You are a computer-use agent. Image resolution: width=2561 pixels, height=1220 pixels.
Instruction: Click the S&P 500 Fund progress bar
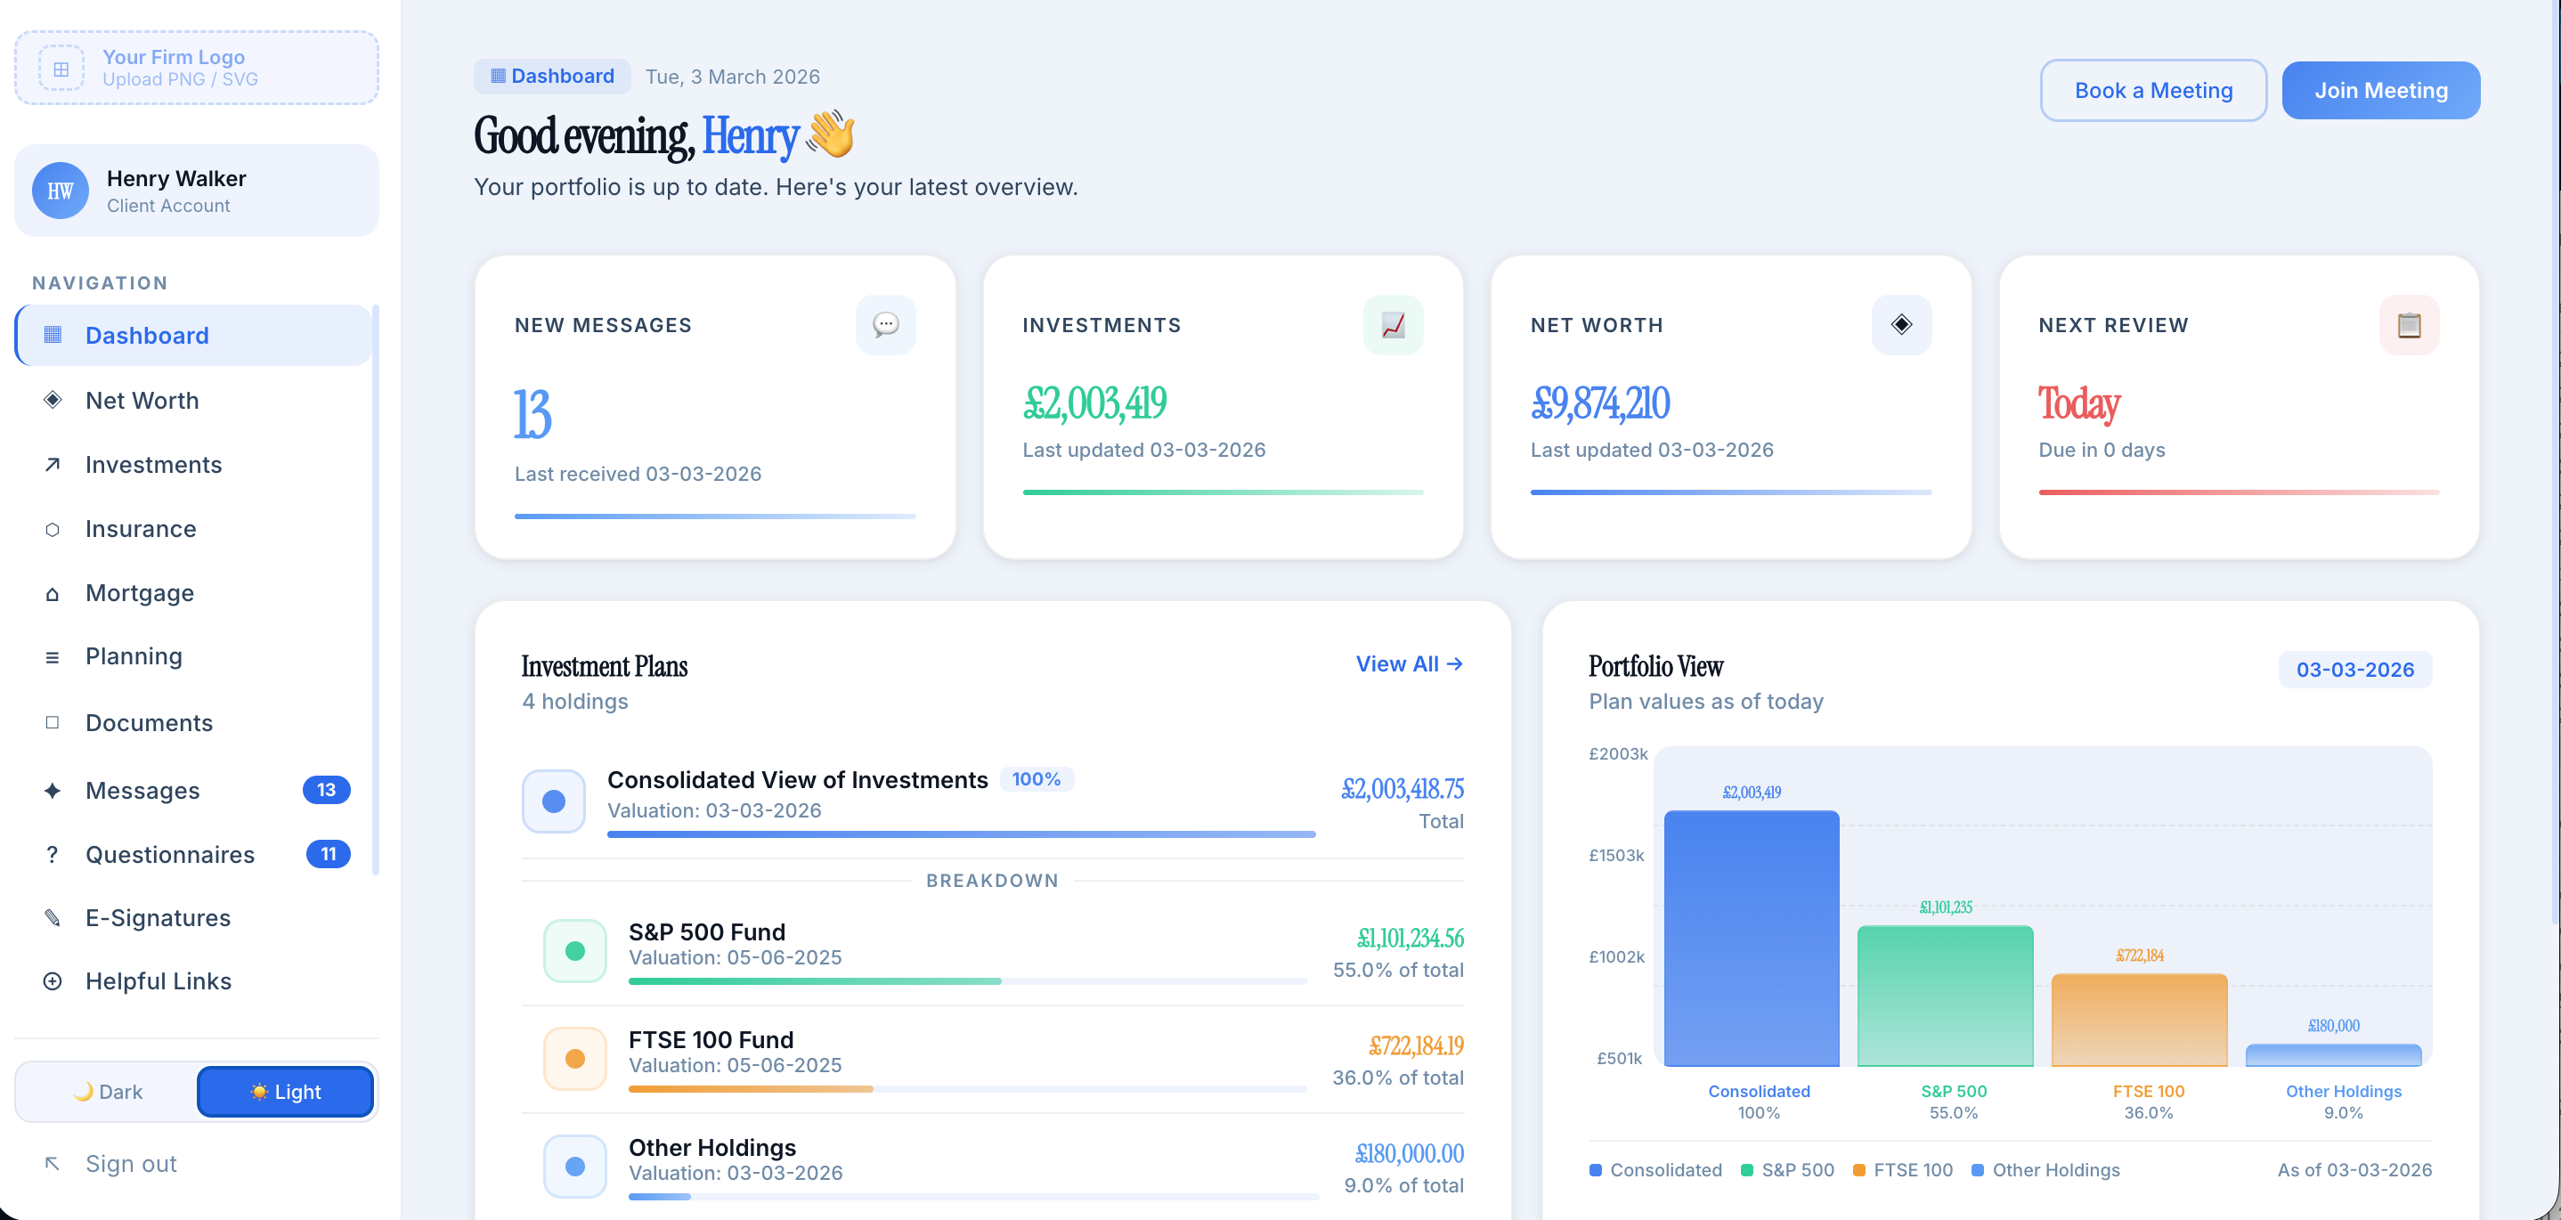[x=967, y=981]
